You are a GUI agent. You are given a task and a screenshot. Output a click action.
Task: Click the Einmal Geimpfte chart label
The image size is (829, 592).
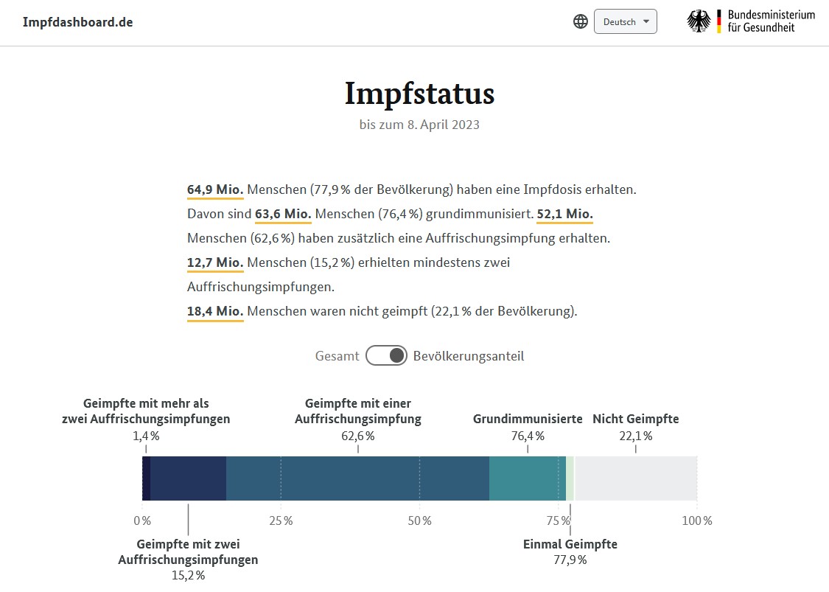570,544
